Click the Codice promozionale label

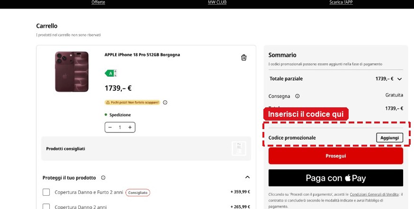[x=292, y=138]
